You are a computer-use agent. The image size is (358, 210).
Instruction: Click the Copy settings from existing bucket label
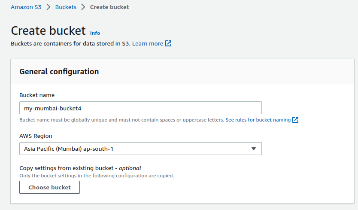80,168
